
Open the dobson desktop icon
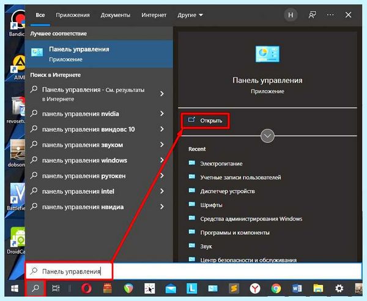tap(17, 154)
